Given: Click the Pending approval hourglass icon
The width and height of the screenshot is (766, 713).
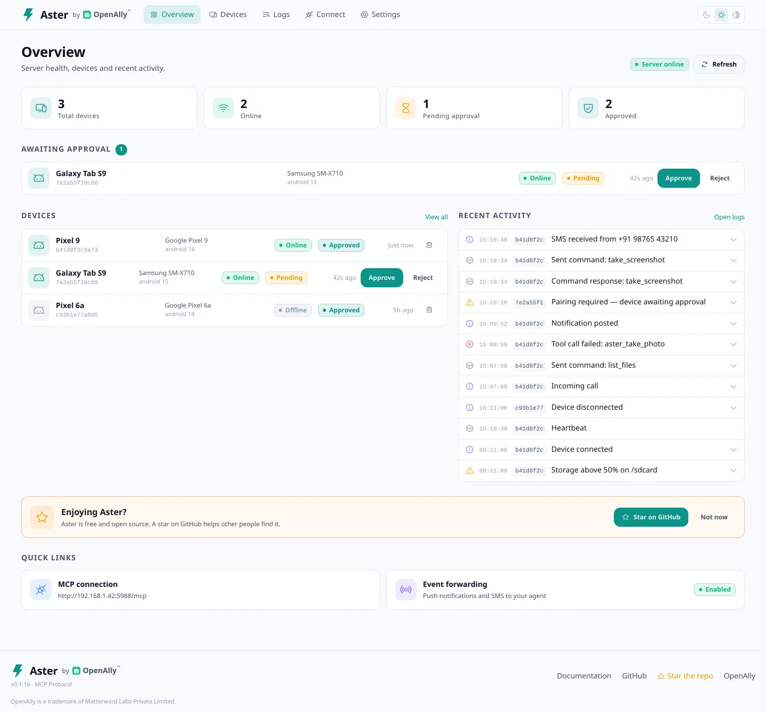Looking at the screenshot, I should point(406,108).
